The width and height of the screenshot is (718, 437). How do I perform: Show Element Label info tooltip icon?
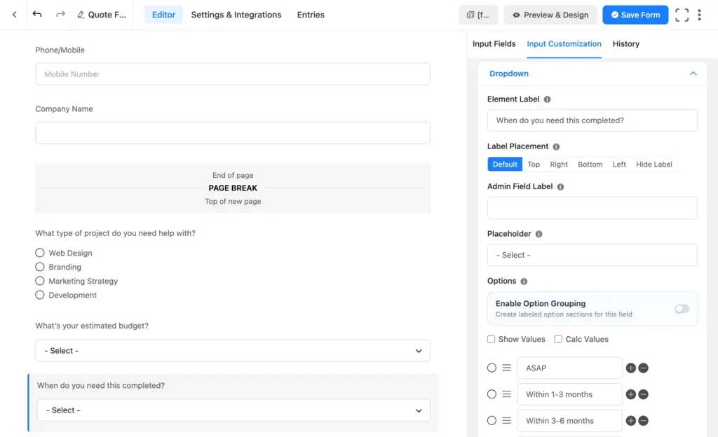(x=547, y=99)
